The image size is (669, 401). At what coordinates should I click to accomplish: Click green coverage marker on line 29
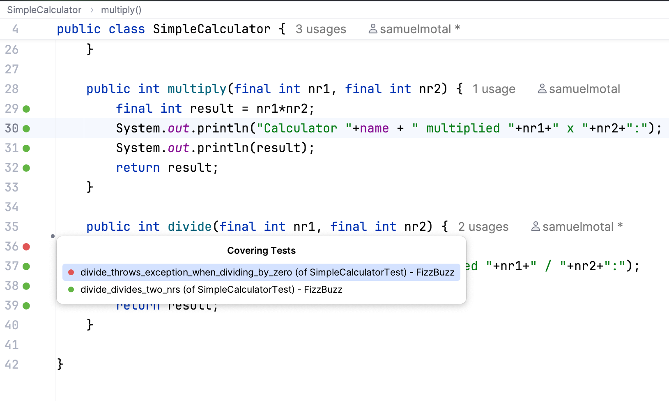[x=26, y=109]
